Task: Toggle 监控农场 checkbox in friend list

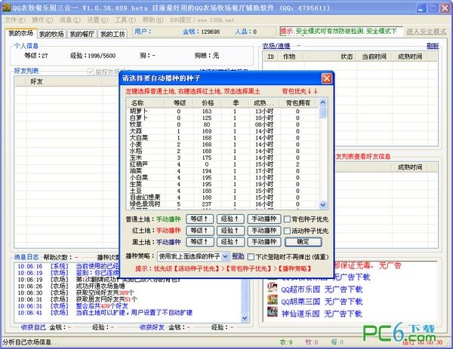Action: 91,72
